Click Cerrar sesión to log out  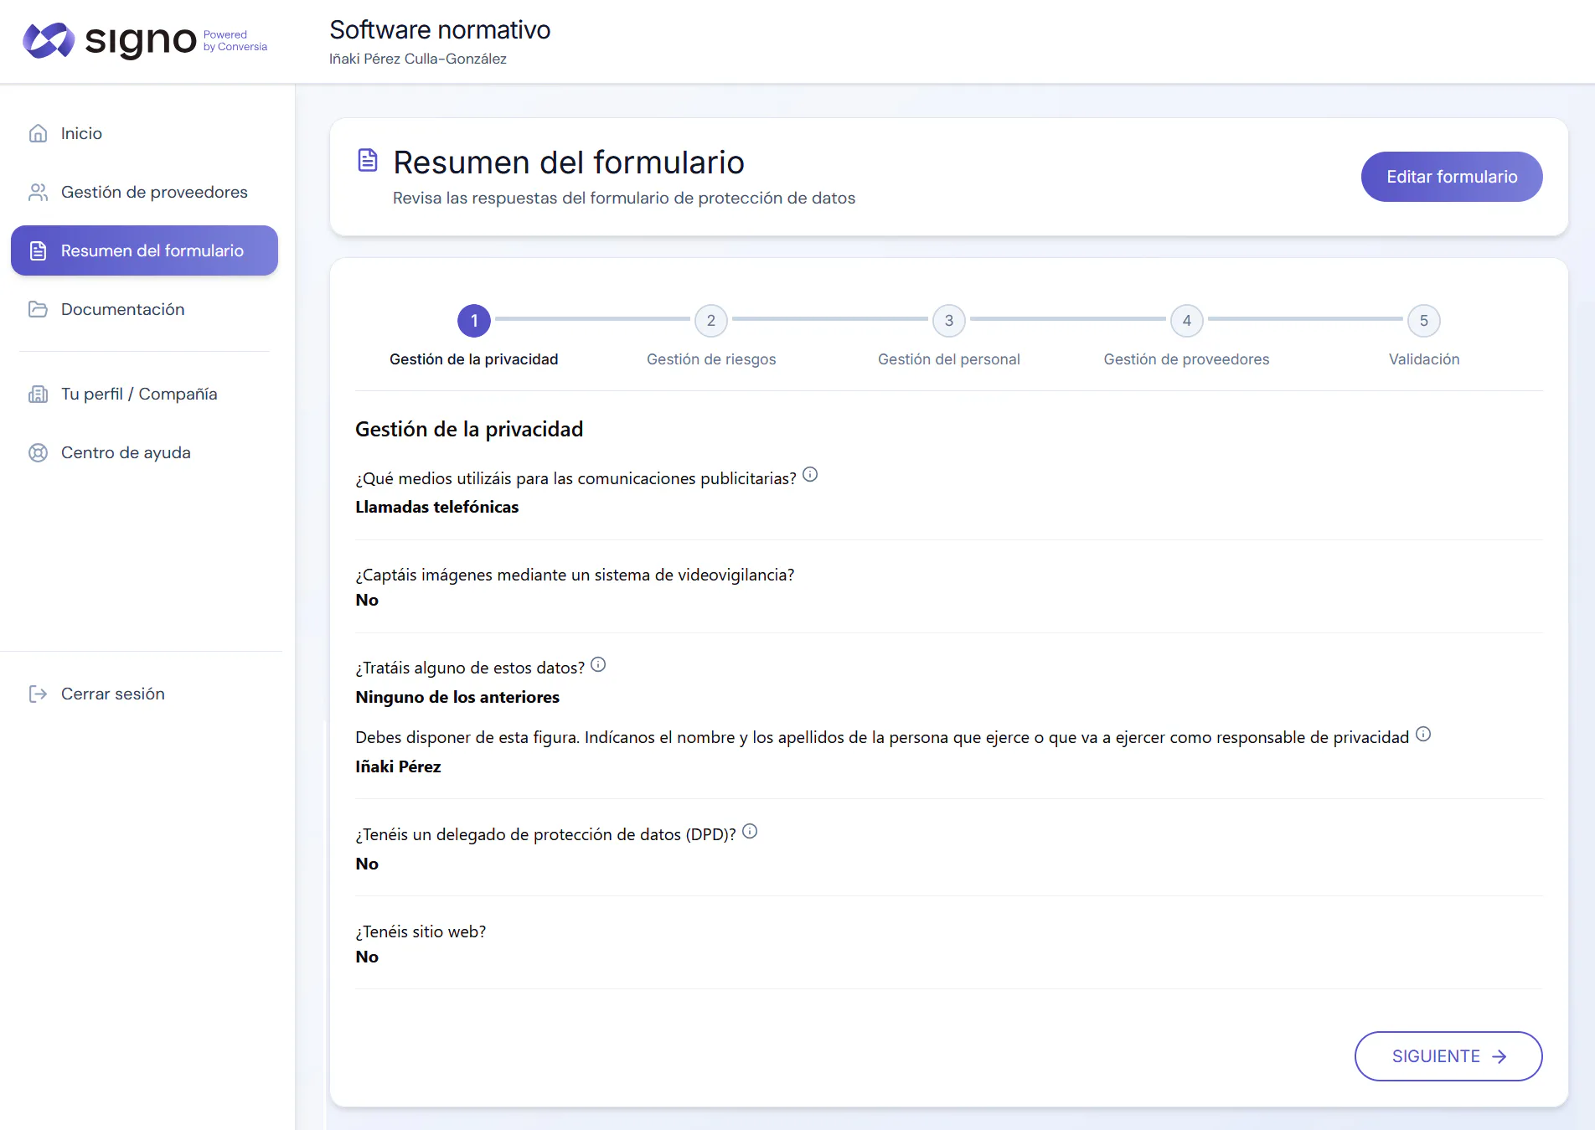pyautogui.click(x=144, y=694)
